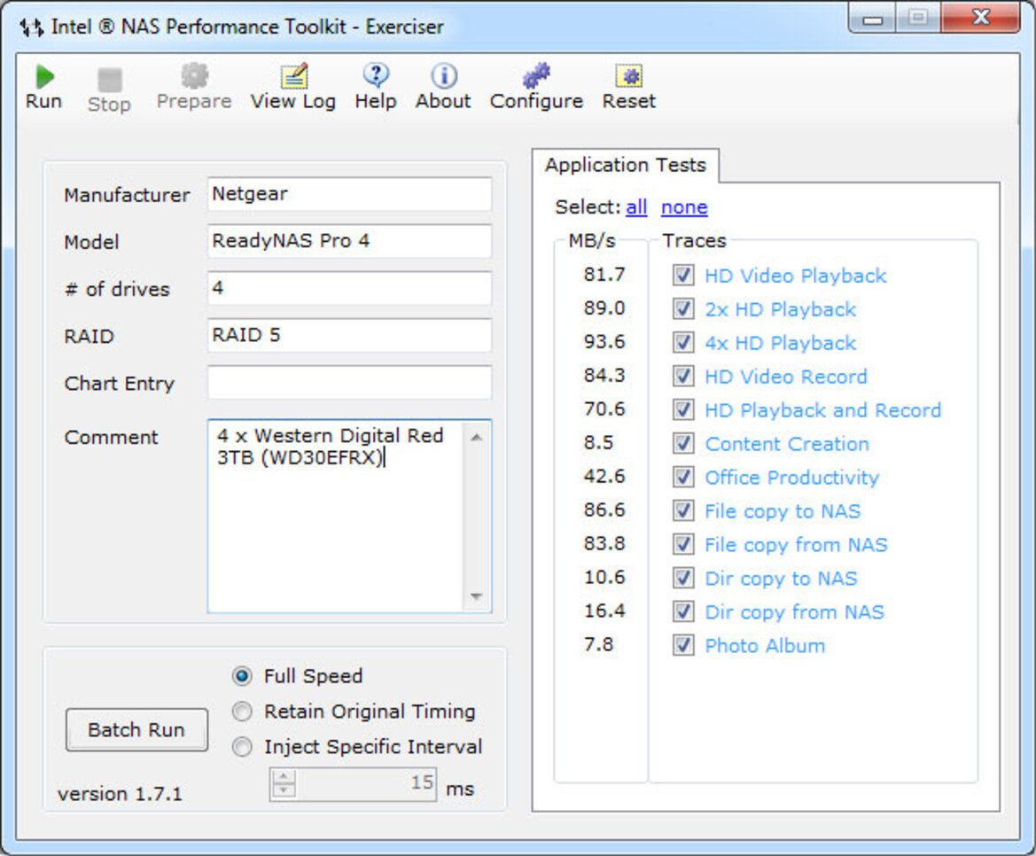The height and width of the screenshot is (856, 1036).
Task: Click the number of drives field
Action: [349, 288]
